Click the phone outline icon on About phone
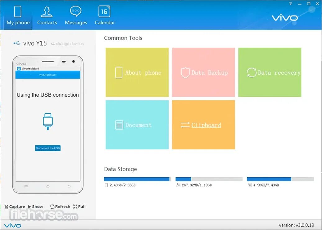The image size is (322, 230). [119, 73]
